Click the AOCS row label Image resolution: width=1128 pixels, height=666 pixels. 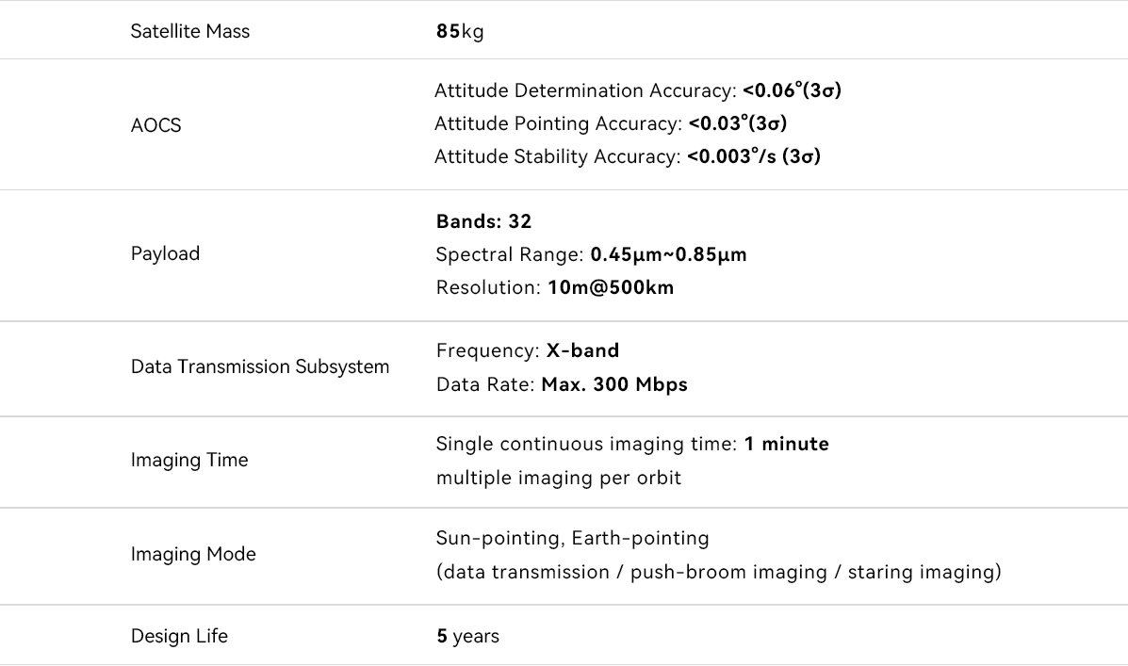156,125
